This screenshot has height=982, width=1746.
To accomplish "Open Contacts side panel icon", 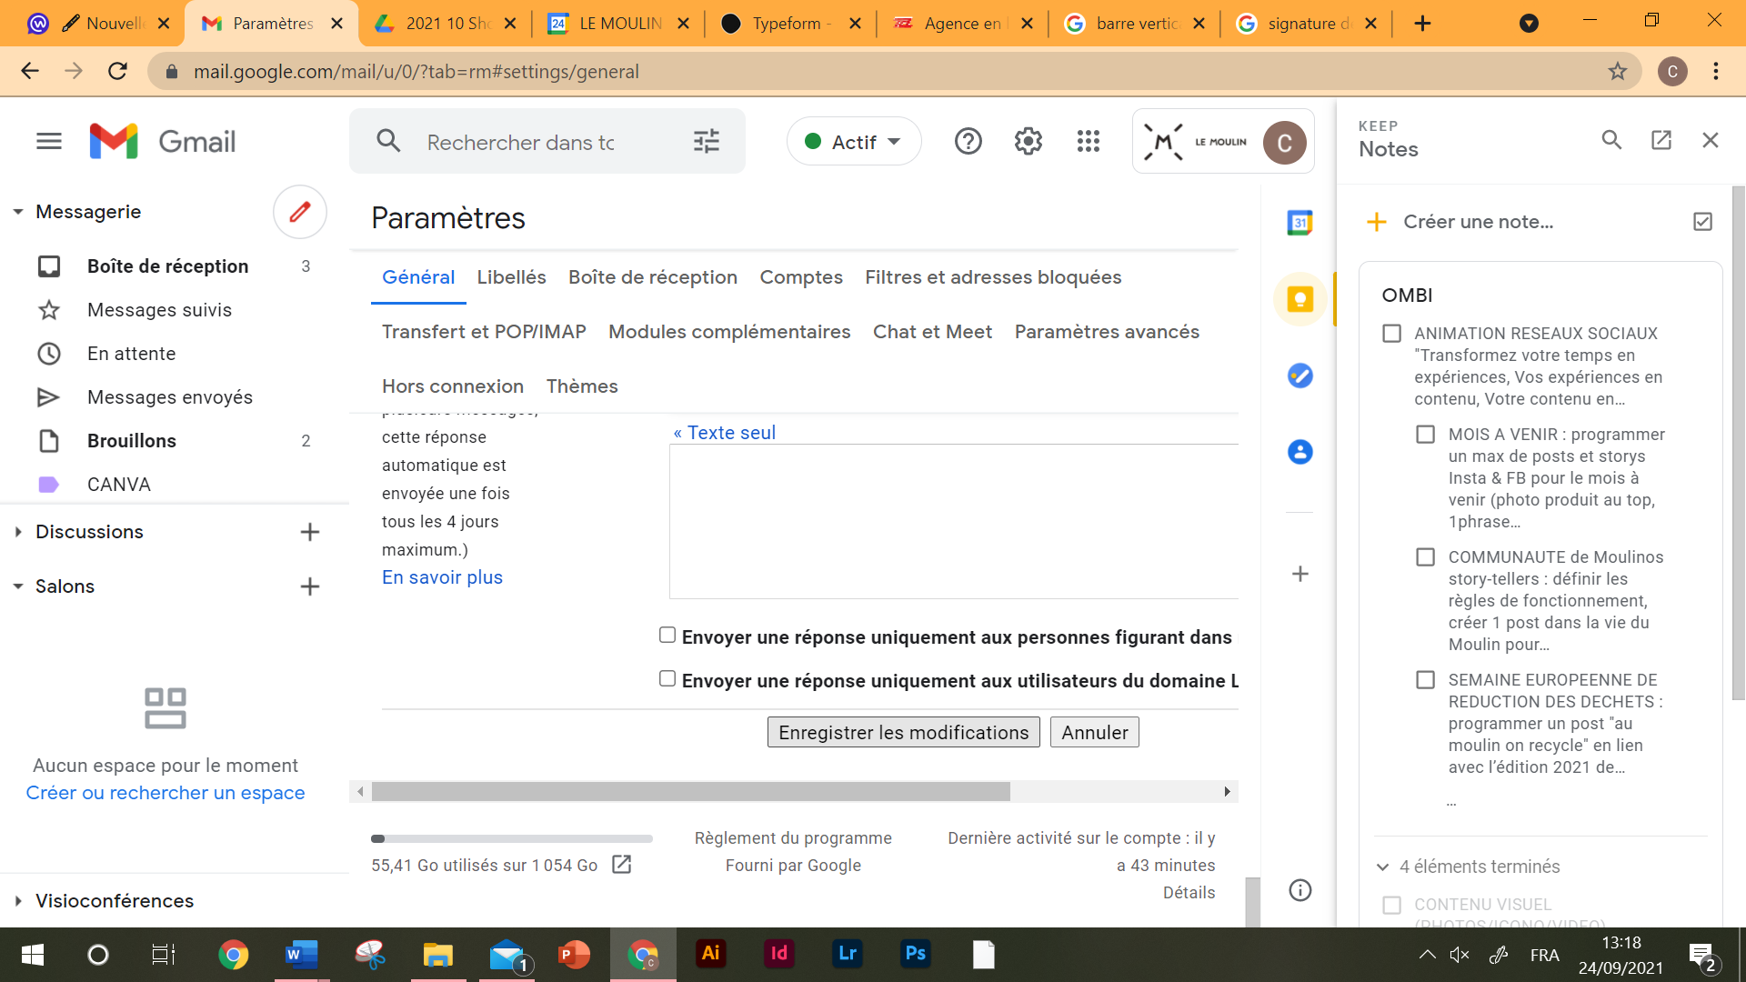I will [1299, 452].
